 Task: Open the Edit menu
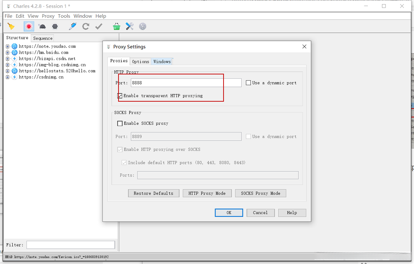[x=20, y=16]
